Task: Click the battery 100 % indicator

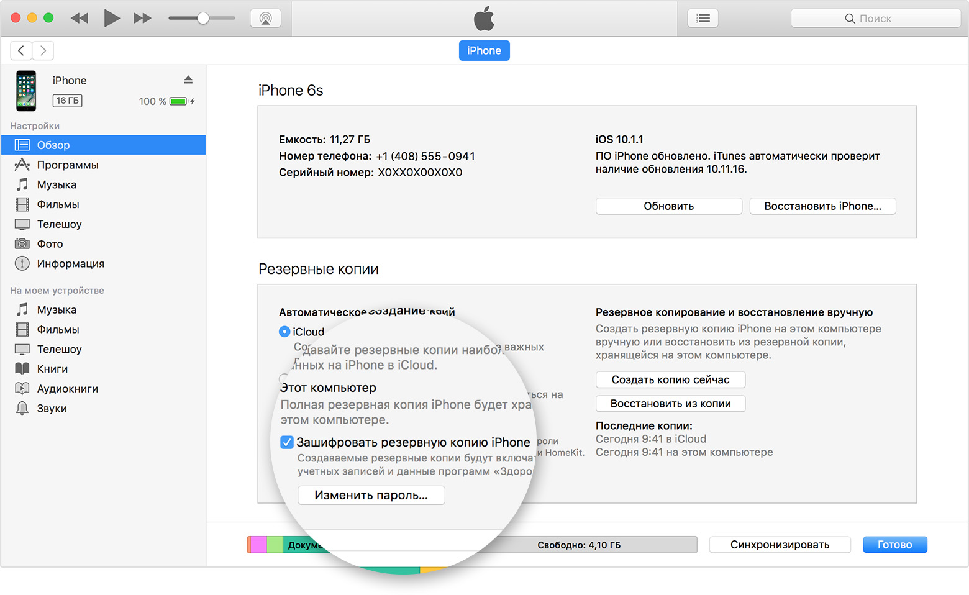Action: tap(167, 101)
